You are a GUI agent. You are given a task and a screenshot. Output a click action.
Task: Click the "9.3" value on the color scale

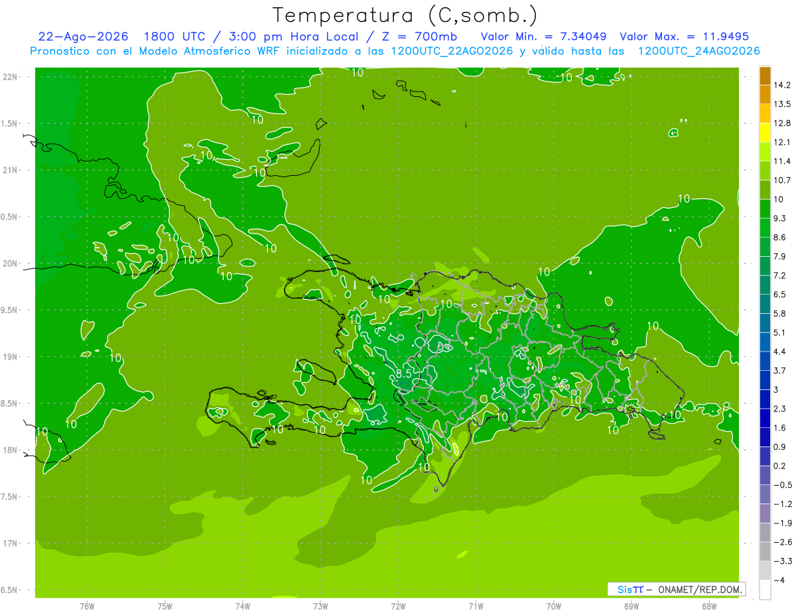coord(779,218)
